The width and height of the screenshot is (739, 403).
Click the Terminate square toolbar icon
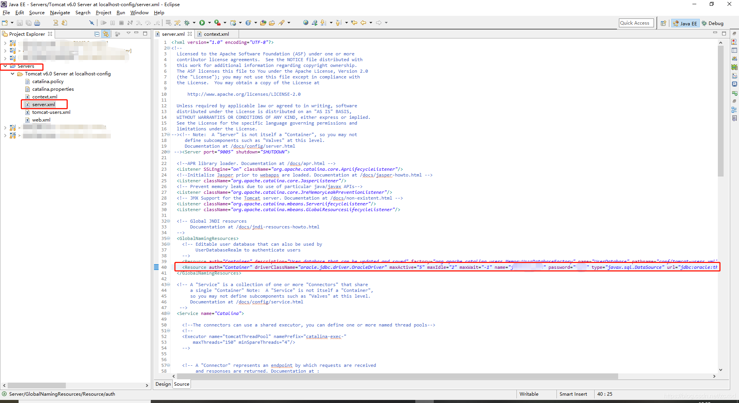pos(121,23)
